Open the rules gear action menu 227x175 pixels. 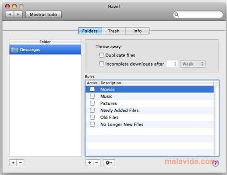tap(109, 163)
